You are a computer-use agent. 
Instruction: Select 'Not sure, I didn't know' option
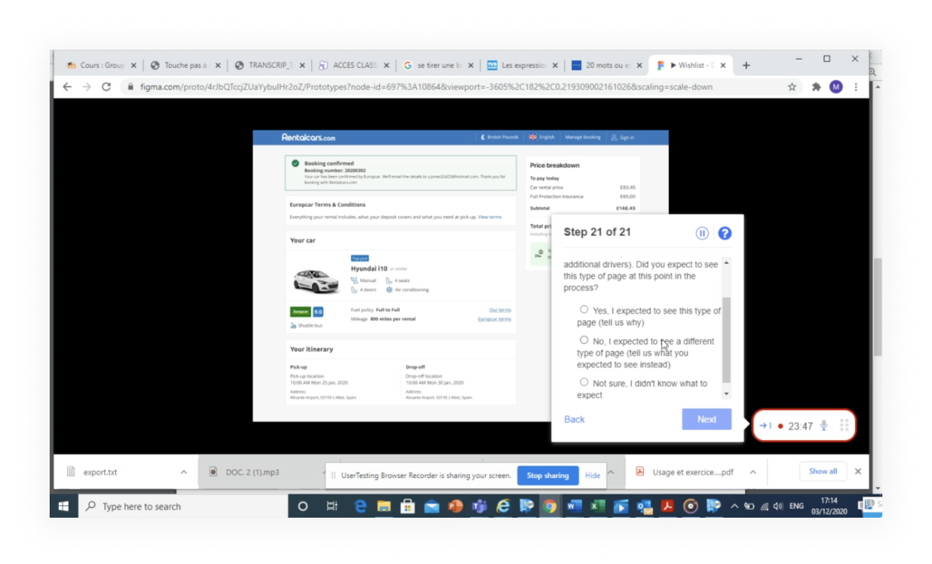click(584, 383)
